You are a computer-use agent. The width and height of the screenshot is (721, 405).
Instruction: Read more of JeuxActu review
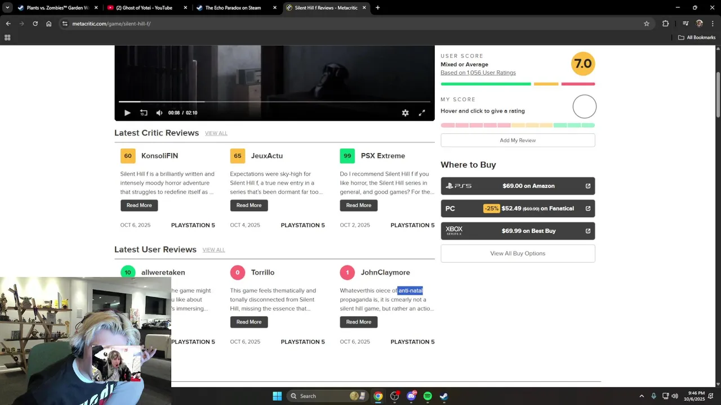249,205
